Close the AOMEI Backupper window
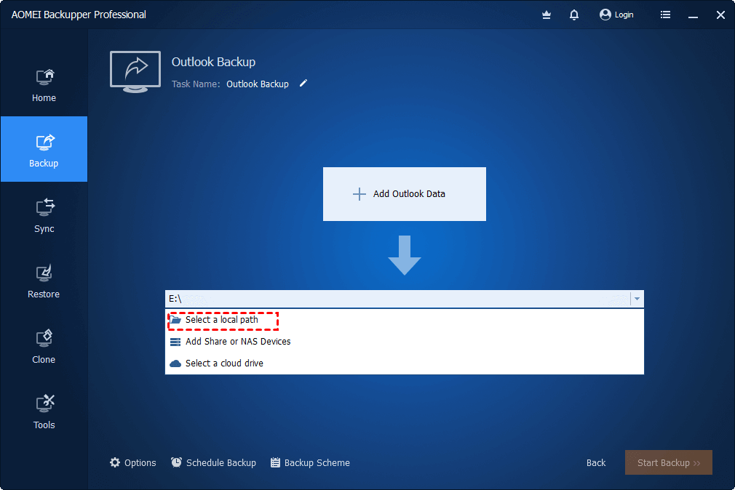735x490 pixels. (x=720, y=15)
